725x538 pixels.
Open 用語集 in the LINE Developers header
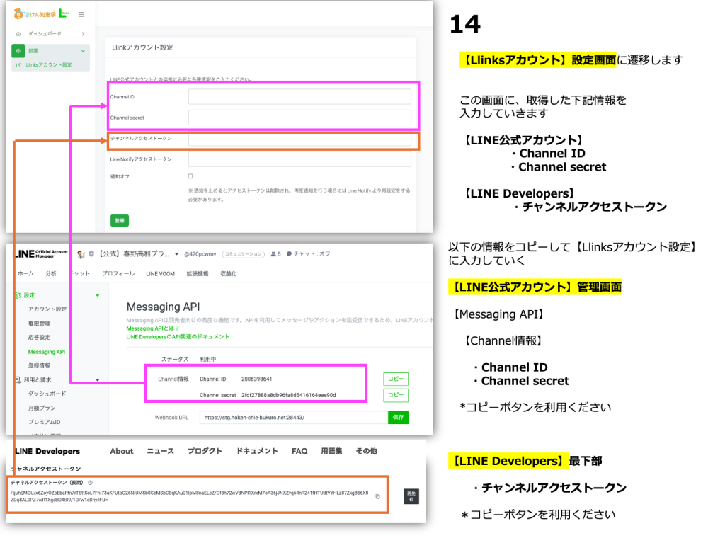(331, 451)
